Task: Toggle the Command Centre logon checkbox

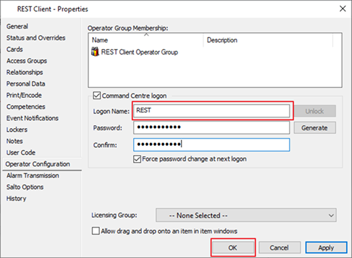Action: pos(97,96)
